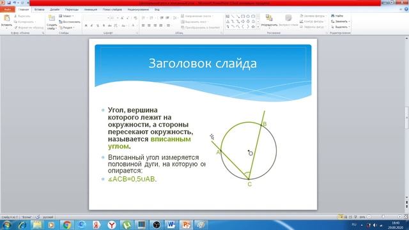The width and height of the screenshot is (409, 230).
Task: Expand the shapes gallery More arrow
Action: click(258, 26)
